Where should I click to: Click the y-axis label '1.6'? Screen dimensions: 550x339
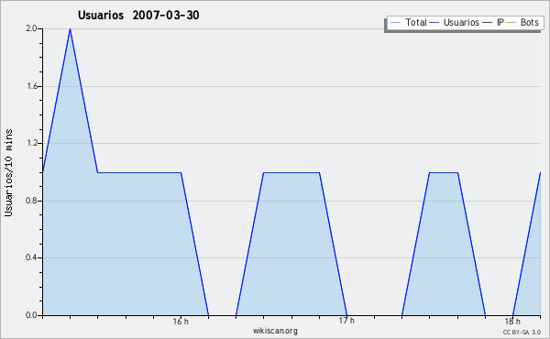tap(31, 86)
